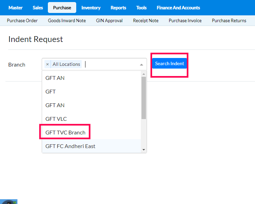Open the Receipt Note page
Screen dimensions: 255x204
[146, 20]
